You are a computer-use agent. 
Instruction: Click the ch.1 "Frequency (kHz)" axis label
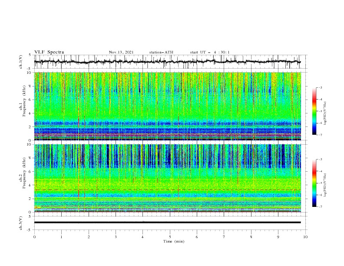click(24, 101)
